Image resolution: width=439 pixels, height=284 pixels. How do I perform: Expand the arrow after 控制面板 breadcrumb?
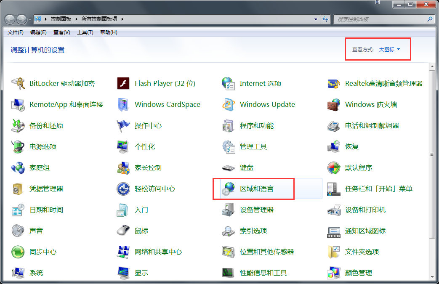76,19
